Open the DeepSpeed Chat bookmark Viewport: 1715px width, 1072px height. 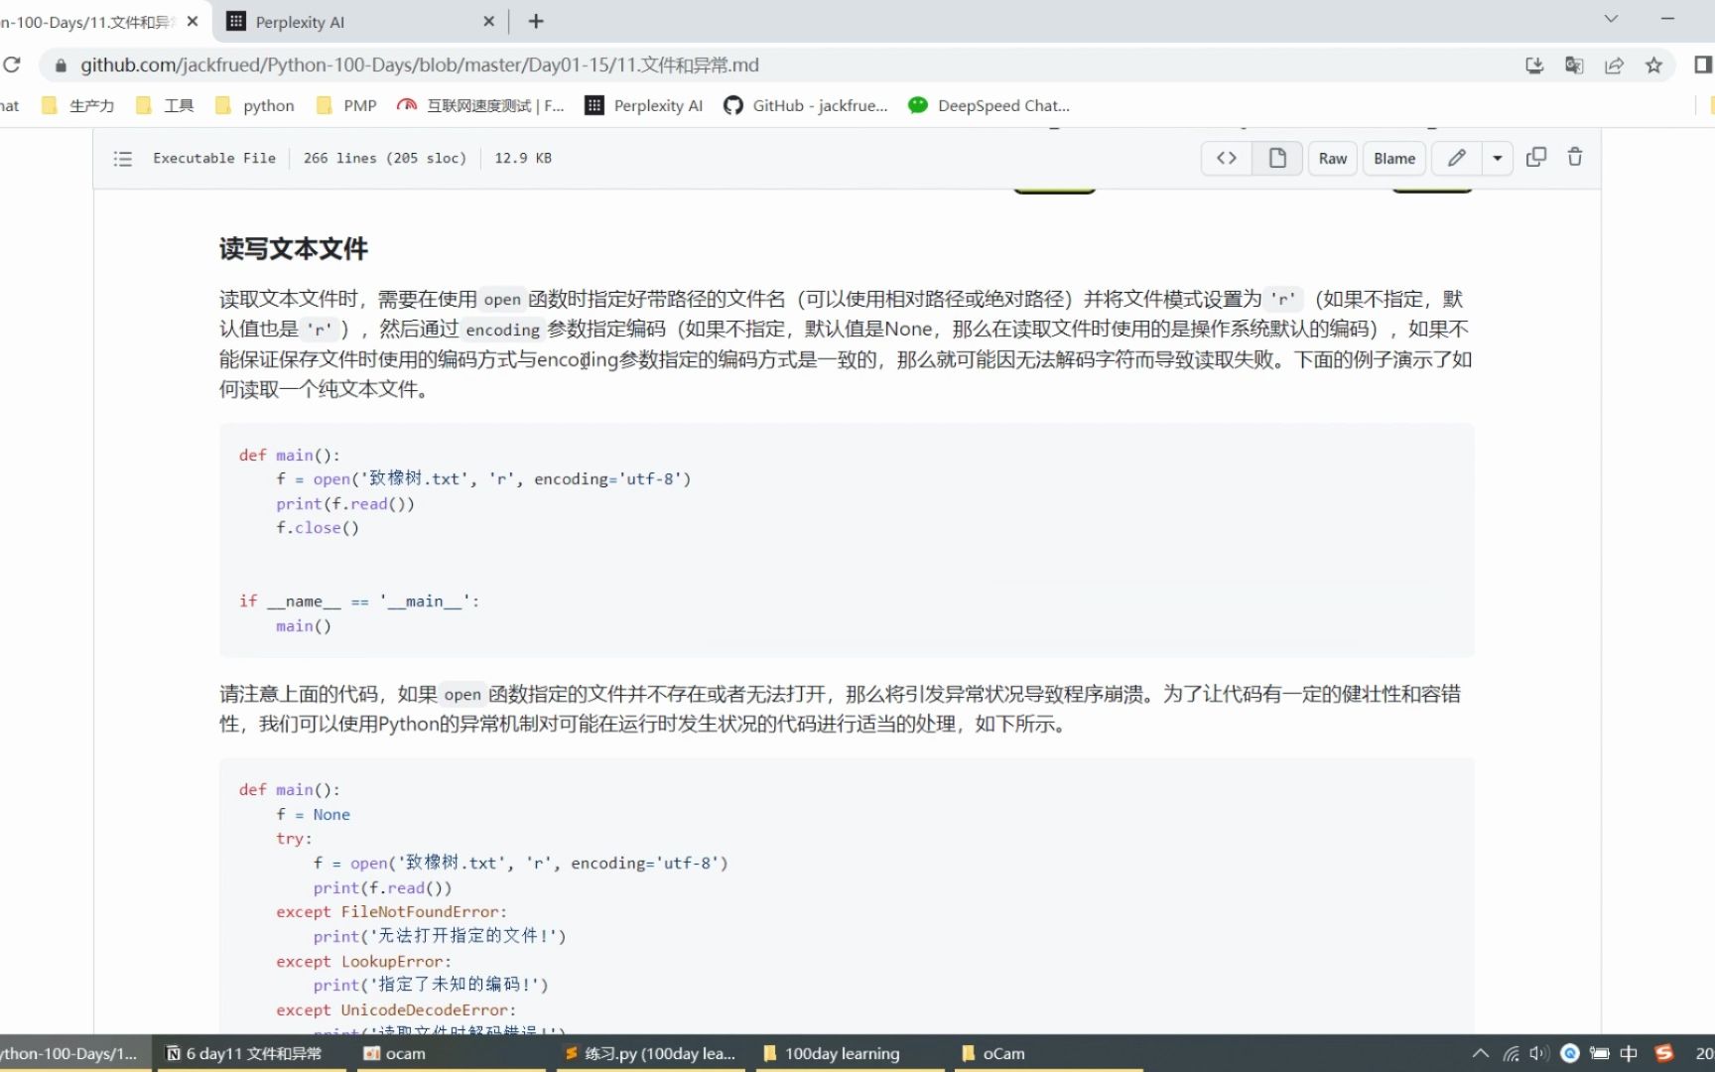(x=988, y=105)
